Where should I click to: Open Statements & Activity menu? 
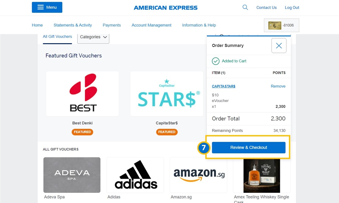coord(73,25)
